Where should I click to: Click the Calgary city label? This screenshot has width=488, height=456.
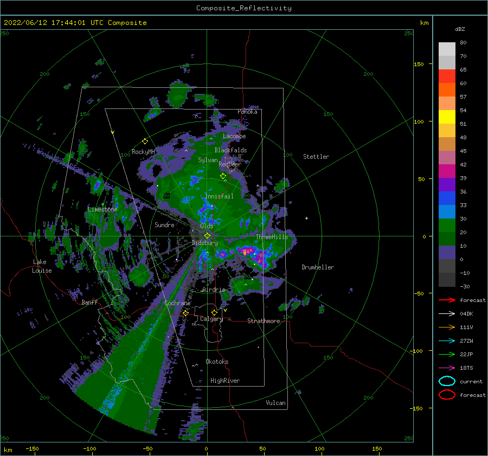211,319
